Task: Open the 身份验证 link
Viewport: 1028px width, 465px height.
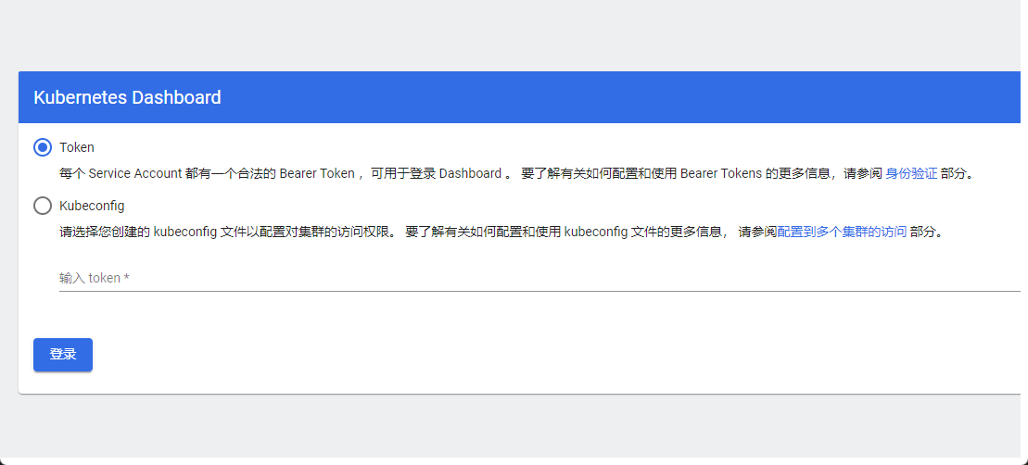Action: point(911,173)
